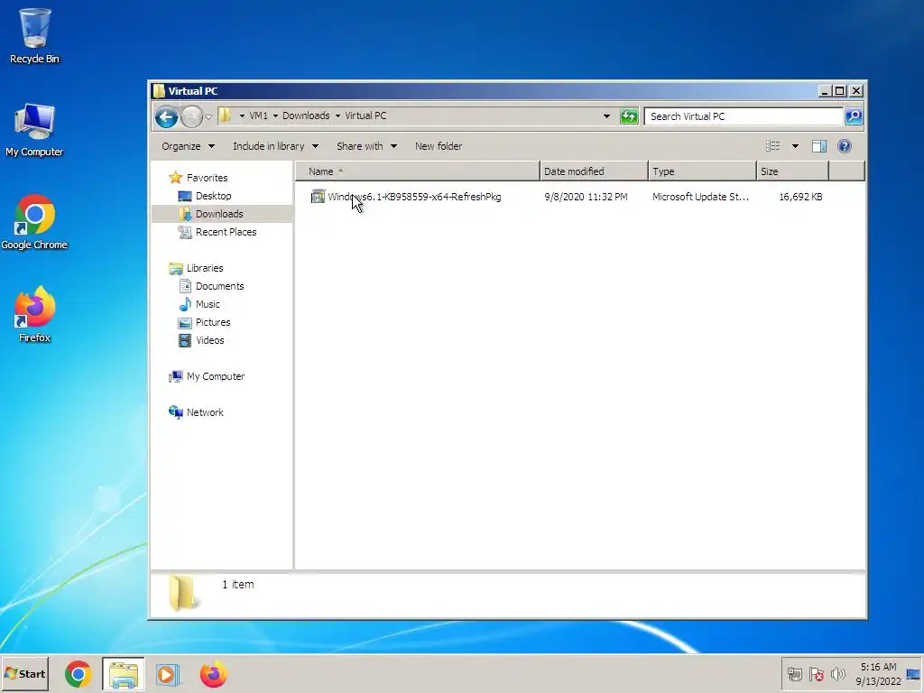
Task: Select VM1 in the address breadcrumb
Action: 258,116
